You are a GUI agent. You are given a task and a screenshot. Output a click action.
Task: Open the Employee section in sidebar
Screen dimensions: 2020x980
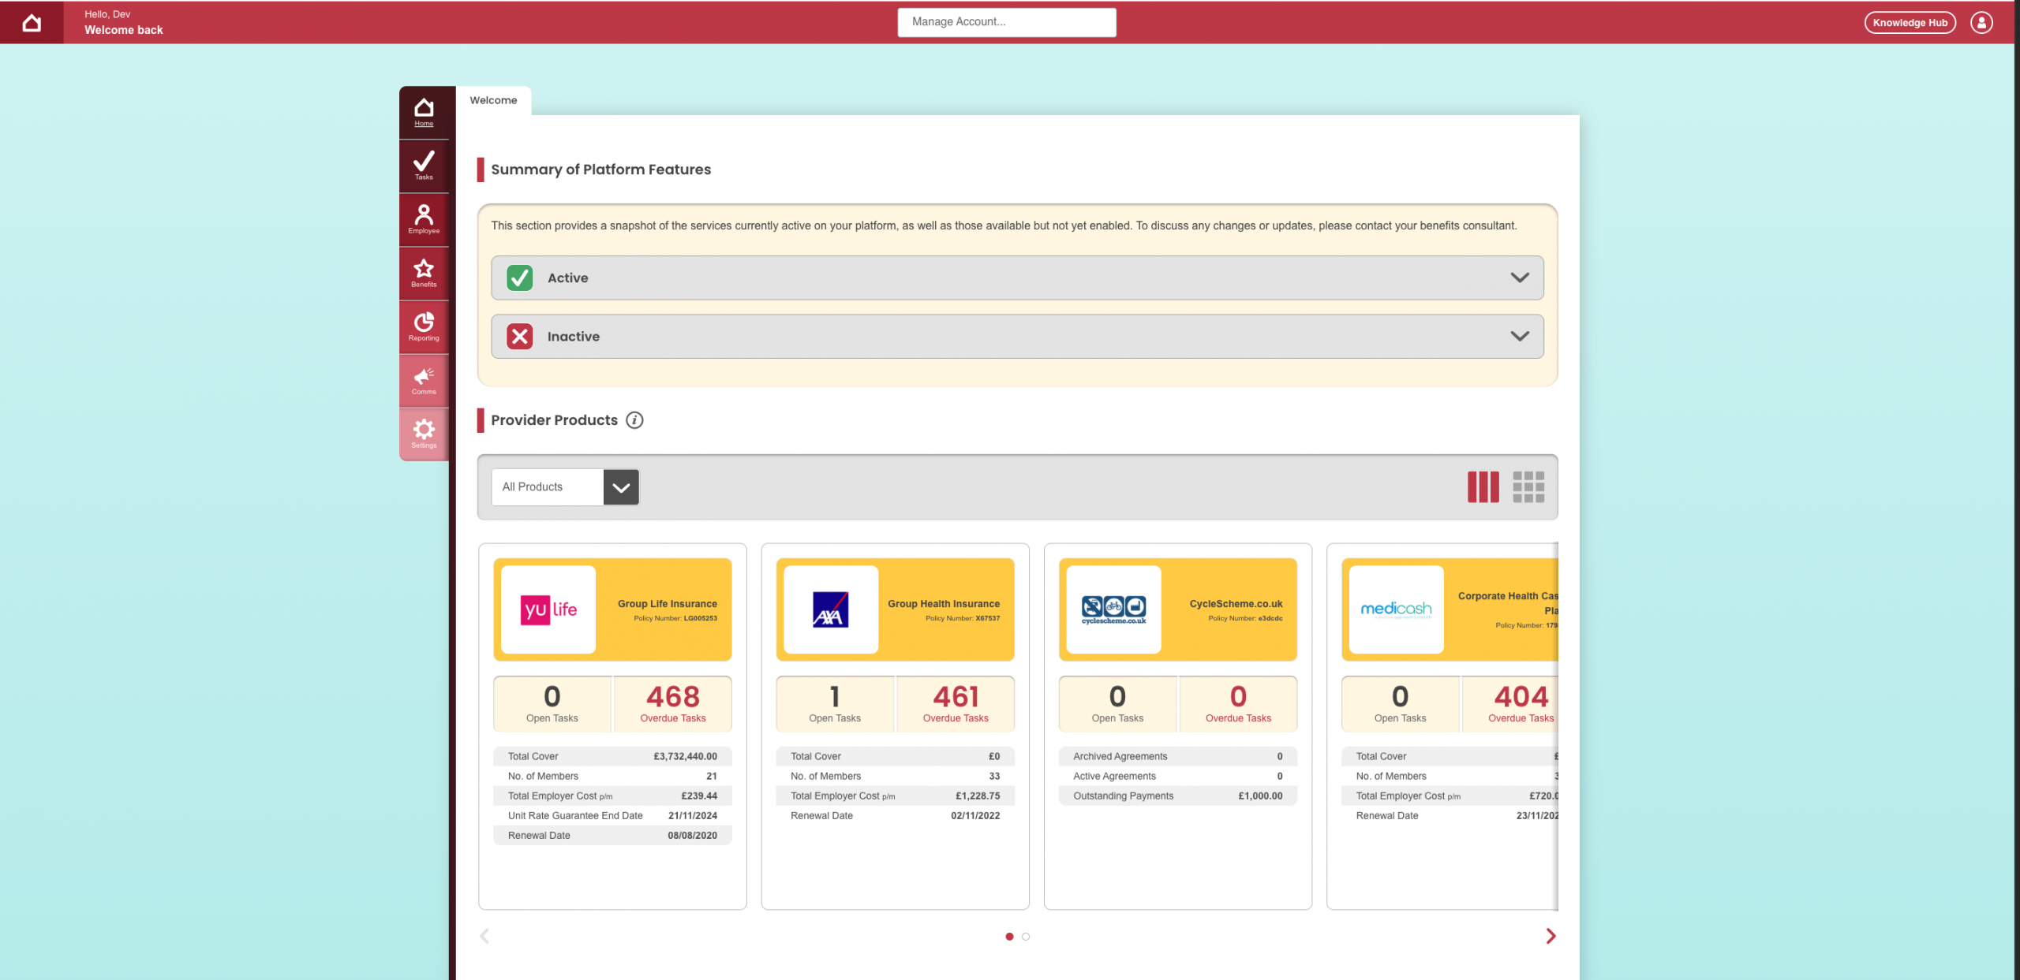point(424,218)
